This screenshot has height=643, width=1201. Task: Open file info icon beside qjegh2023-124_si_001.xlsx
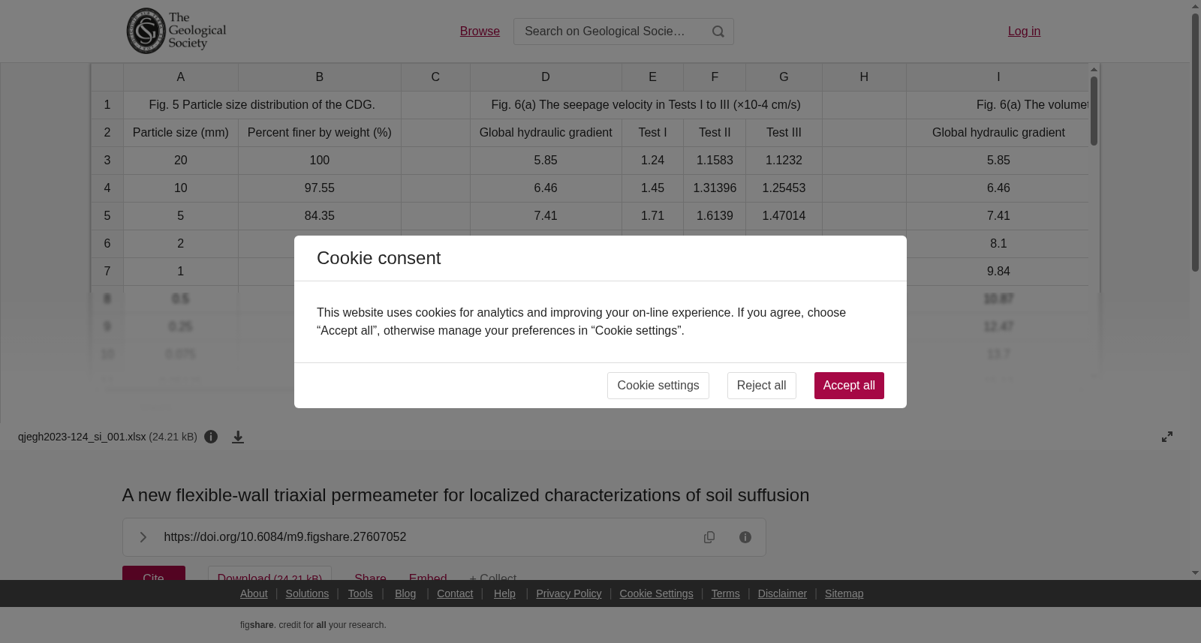[x=211, y=437]
